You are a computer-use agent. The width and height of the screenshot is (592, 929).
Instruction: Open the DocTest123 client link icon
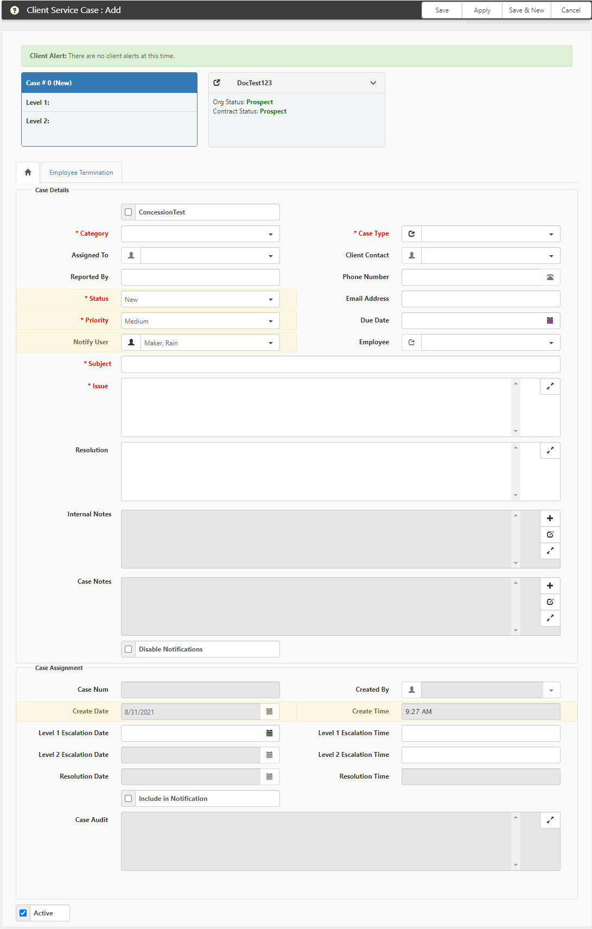[217, 83]
